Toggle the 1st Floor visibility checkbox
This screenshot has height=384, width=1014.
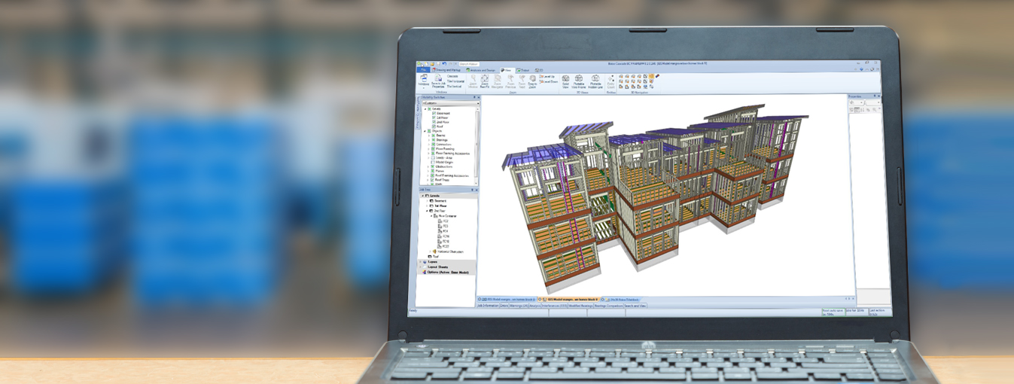tap(434, 117)
